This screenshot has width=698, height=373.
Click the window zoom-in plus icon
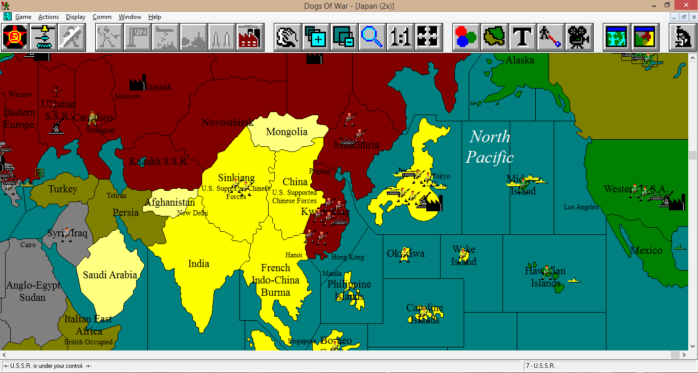316,37
